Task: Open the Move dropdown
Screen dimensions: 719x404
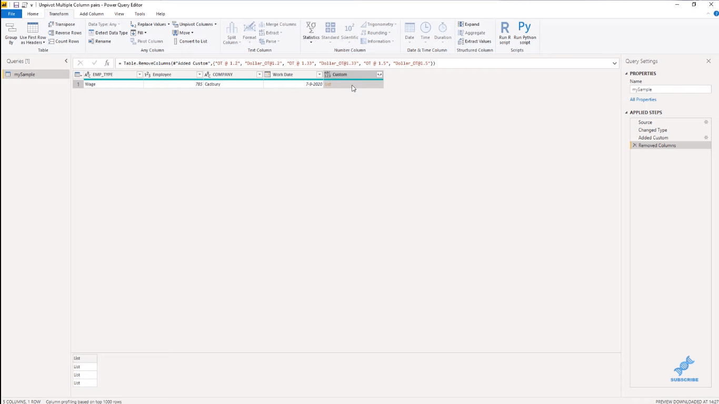Action: [x=192, y=33]
